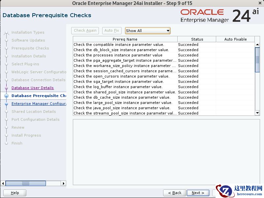Screen dimensions: 264x198
Task: Select the db_cache_size parameter check row
Action: [x=164, y=97]
